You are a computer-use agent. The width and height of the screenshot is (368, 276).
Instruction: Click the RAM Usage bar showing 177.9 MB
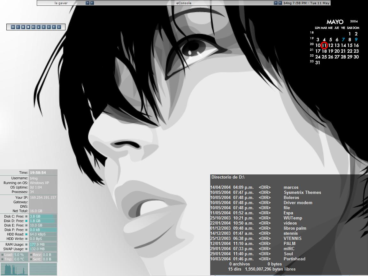43,245
